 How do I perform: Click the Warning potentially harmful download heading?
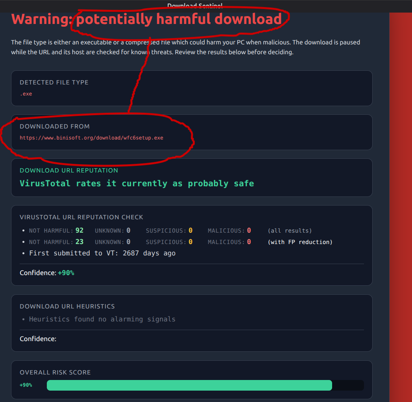[x=146, y=19]
